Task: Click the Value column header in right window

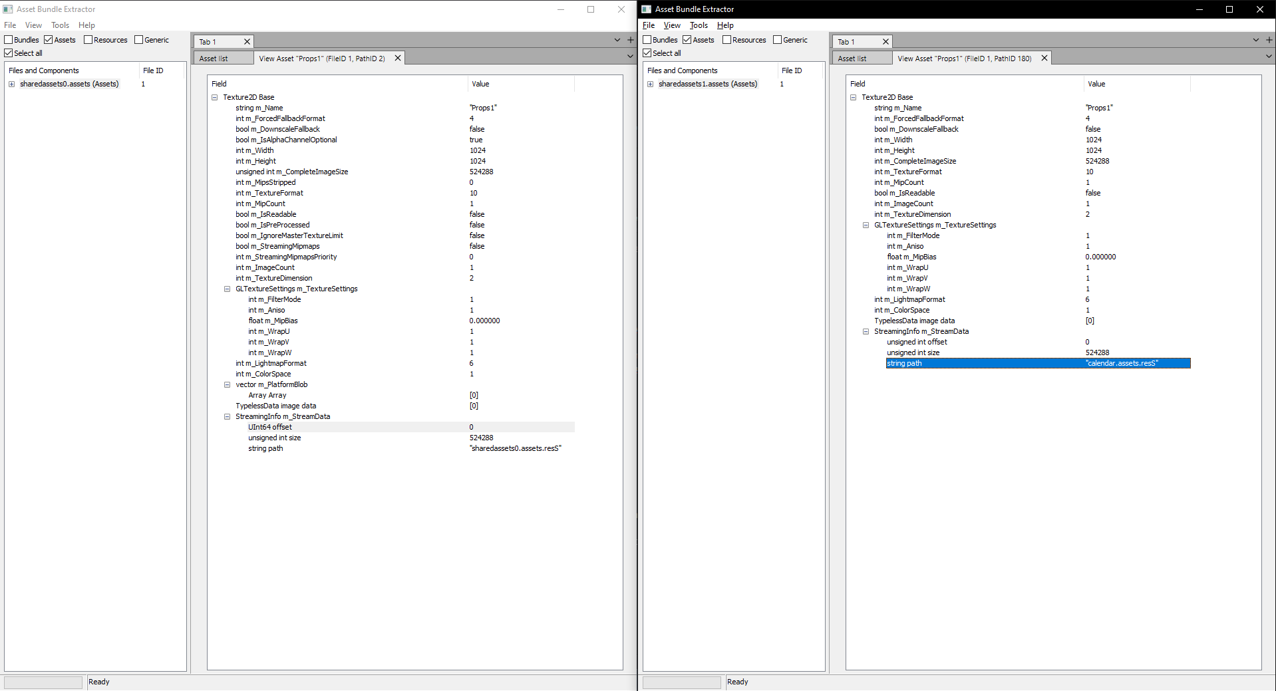Action: pyautogui.click(x=1136, y=84)
